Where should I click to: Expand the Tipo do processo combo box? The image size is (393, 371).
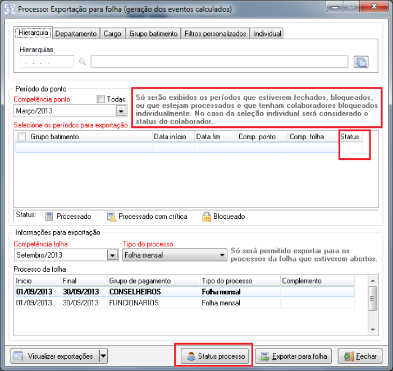point(222,255)
